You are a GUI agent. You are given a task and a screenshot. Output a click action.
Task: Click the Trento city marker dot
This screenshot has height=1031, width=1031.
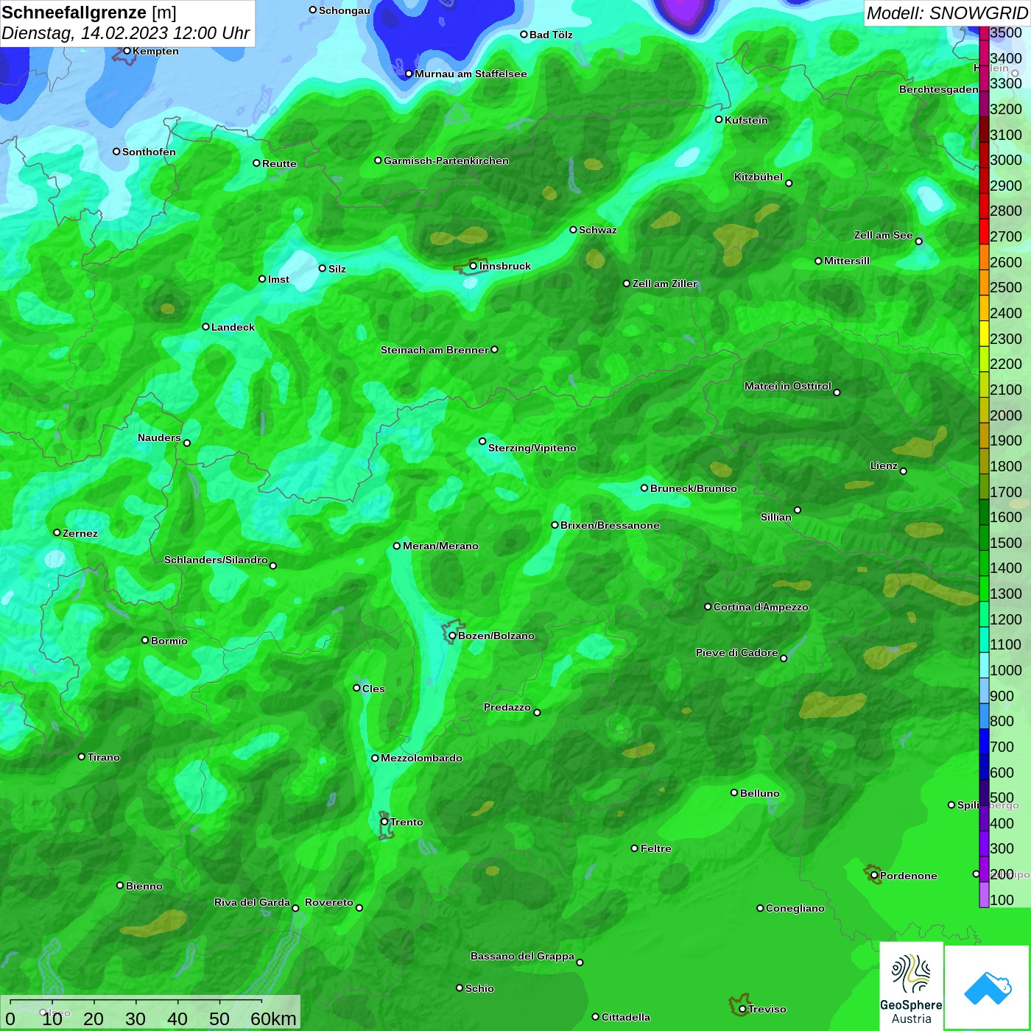[x=384, y=822]
